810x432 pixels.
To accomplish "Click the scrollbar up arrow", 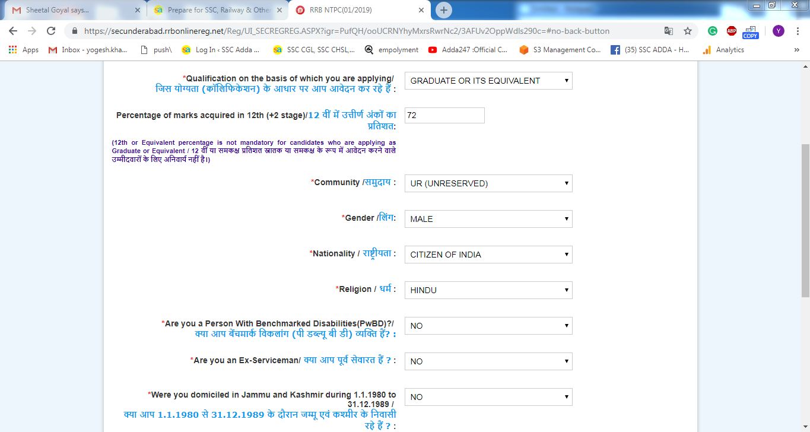I will point(805,66).
